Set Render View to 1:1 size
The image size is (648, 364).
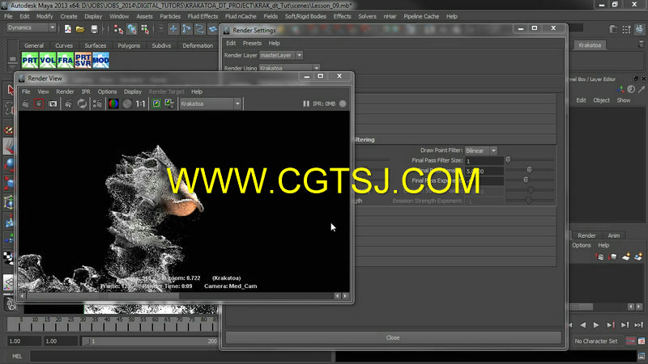(x=140, y=104)
